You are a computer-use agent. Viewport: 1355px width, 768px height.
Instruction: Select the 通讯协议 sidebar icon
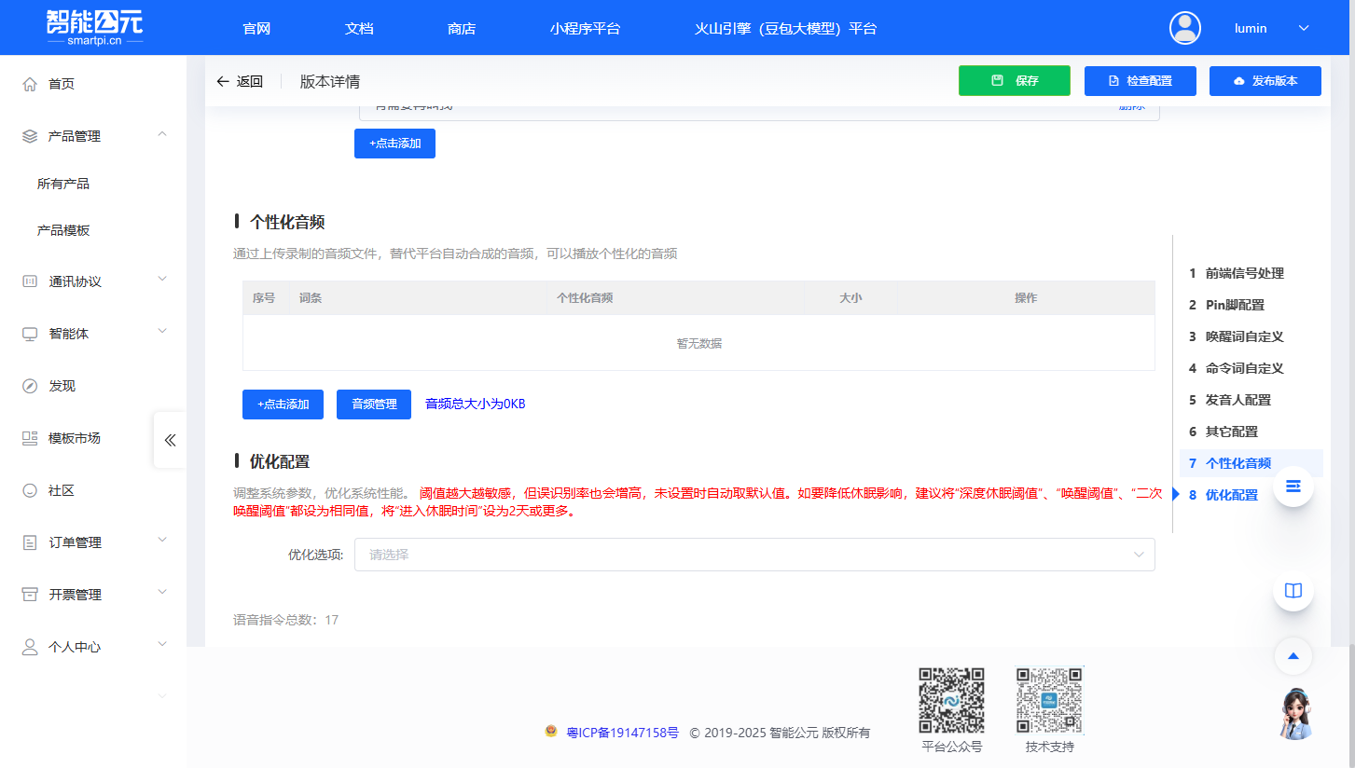(29, 278)
